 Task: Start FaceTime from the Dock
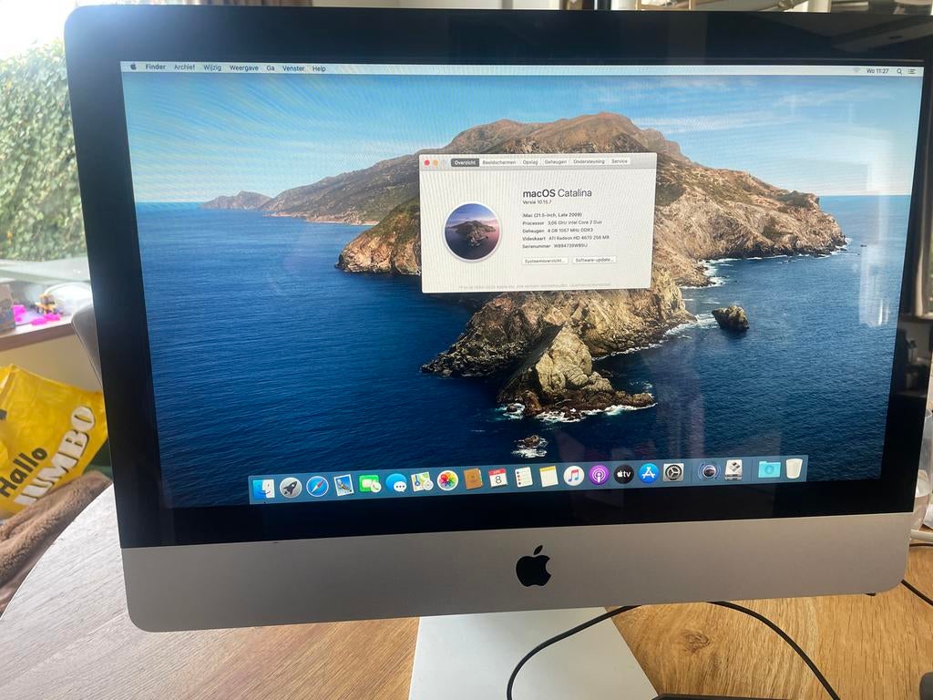click(x=370, y=484)
